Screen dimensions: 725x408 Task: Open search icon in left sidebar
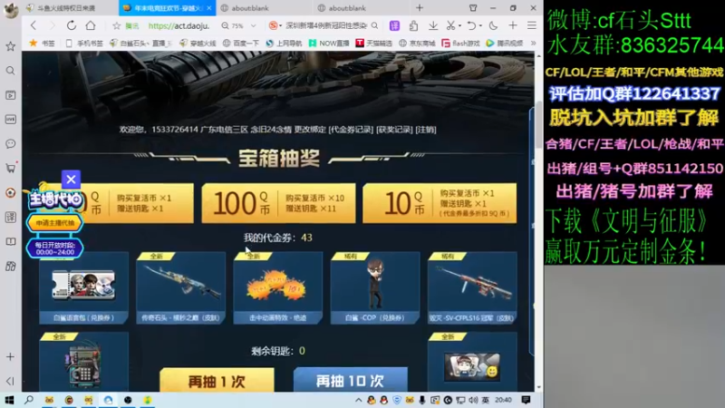10,71
